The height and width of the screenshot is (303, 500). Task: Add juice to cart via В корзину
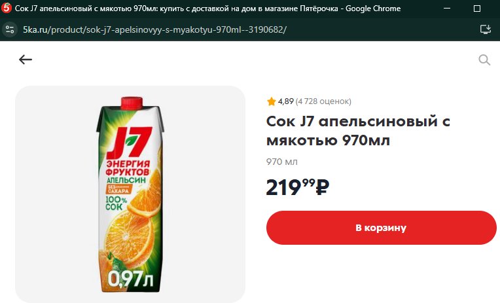(381, 228)
